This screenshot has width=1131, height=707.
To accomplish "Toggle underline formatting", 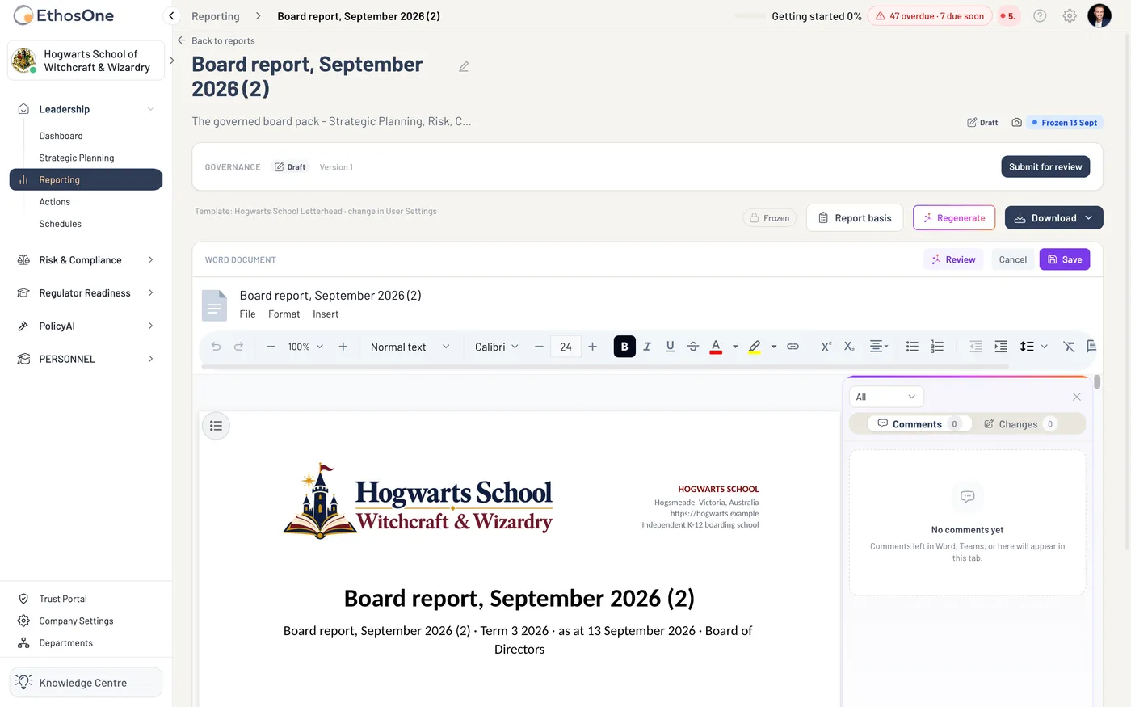I will (x=670, y=347).
